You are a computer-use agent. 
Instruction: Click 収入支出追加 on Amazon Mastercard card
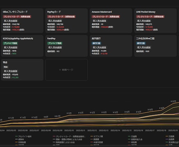pos(100,21)
